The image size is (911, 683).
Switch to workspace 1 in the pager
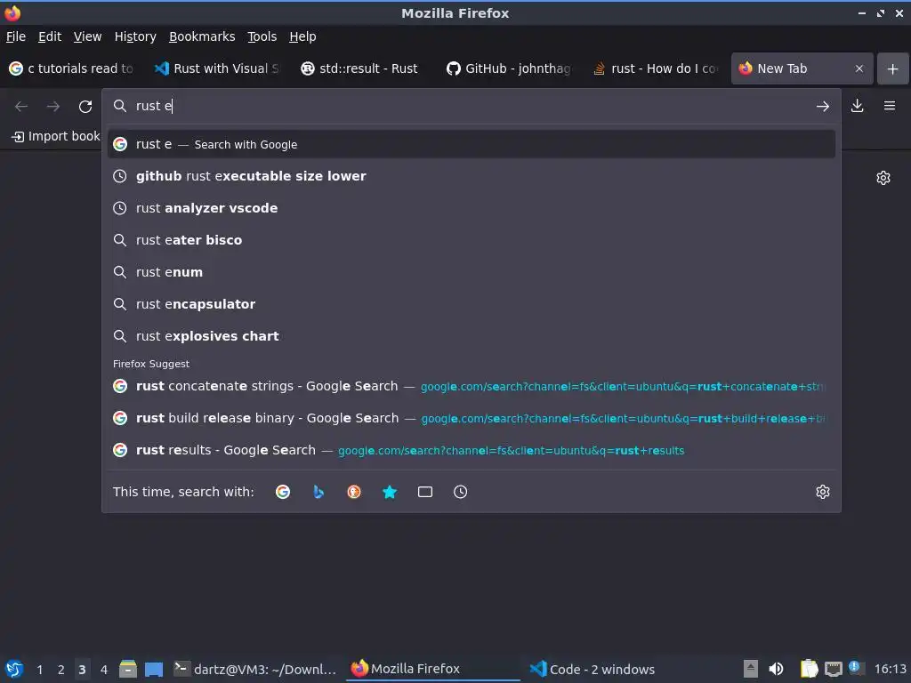click(39, 670)
